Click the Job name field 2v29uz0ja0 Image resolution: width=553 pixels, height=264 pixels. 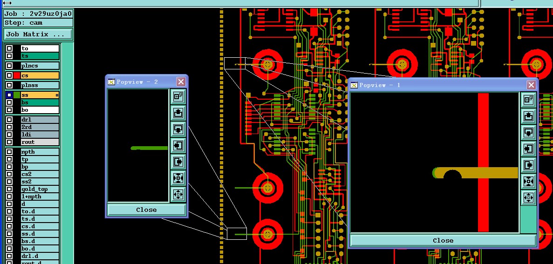[x=38, y=14]
